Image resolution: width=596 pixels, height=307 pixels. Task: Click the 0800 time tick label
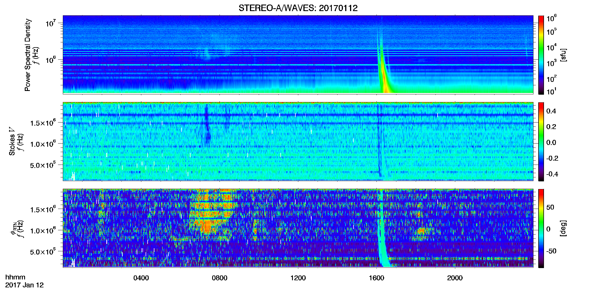pyautogui.click(x=220, y=278)
